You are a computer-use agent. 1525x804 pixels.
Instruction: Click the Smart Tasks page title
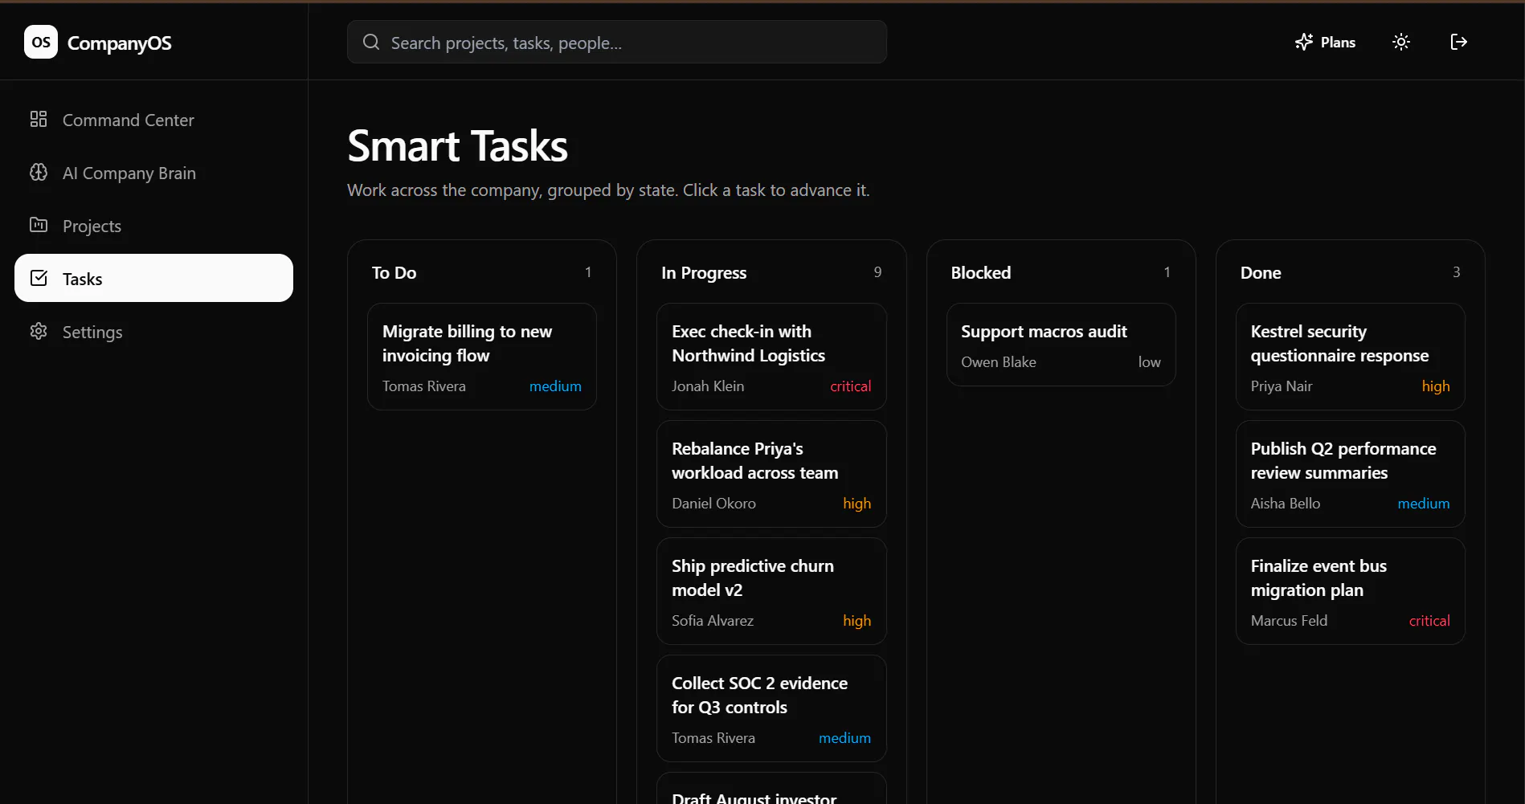coord(458,146)
